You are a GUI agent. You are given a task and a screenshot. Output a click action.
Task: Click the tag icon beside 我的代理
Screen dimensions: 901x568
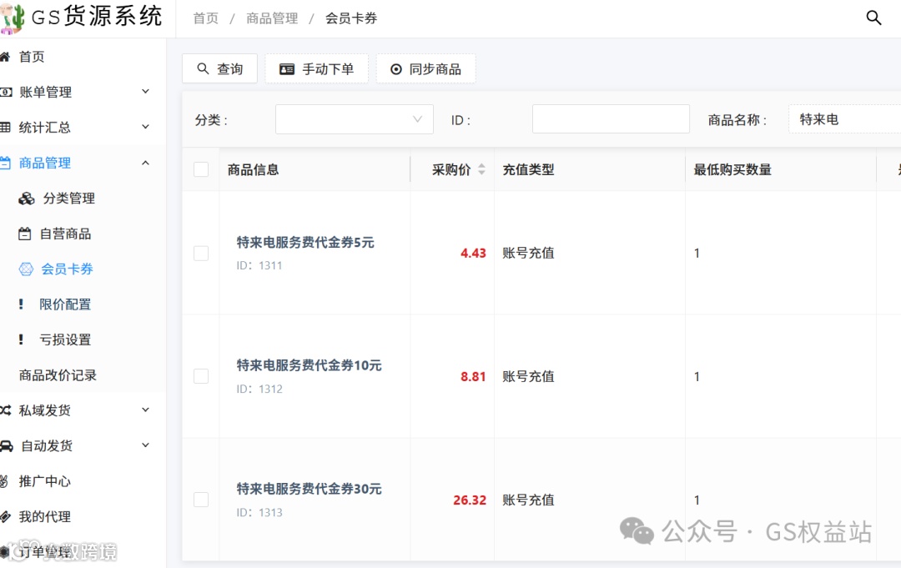5,516
